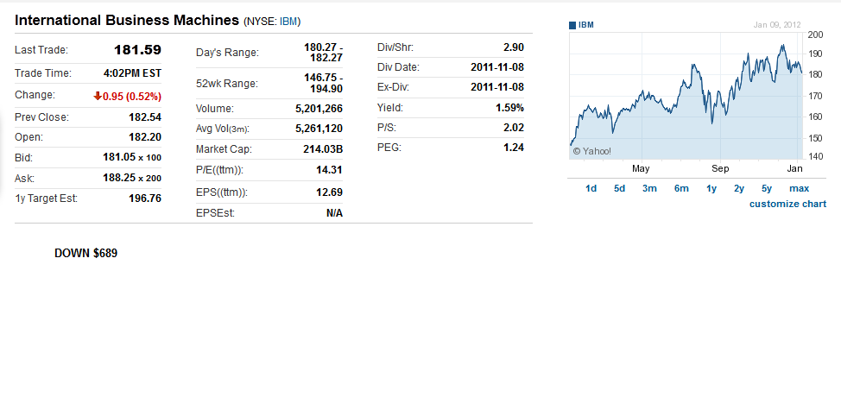Click EPSEst value N/A

tap(334, 213)
